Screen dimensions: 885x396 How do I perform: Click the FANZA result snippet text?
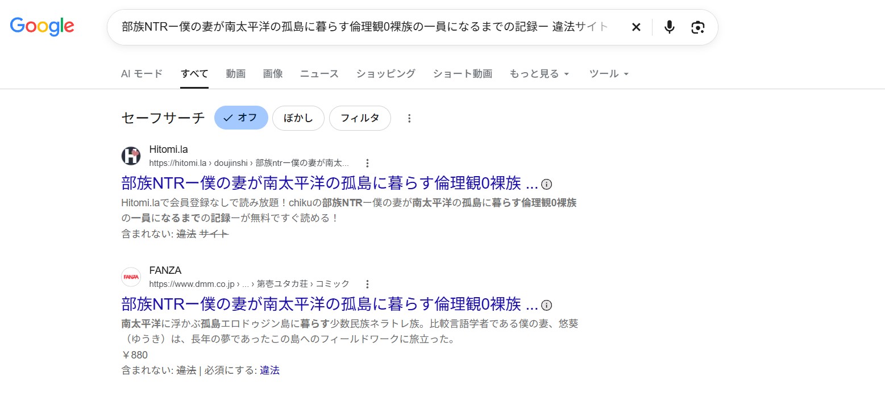click(x=350, y=332)
